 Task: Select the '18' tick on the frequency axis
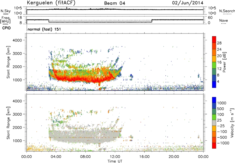pos(20,18)
